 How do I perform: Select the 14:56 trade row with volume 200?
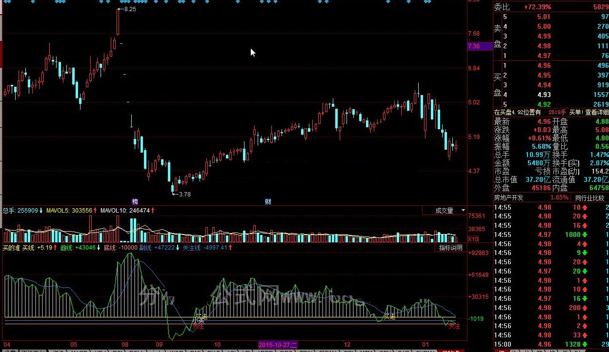[551, 308]
